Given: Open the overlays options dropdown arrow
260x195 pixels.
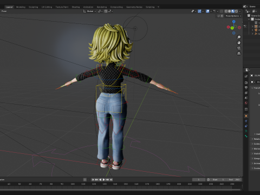Looking at the screenshot, I should (211, 11).
